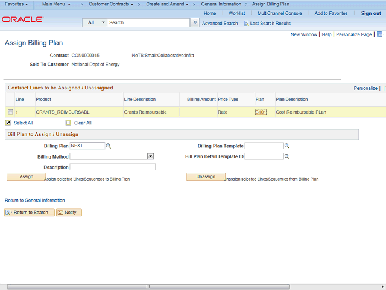Viewport: 386px width, 290px height.
Task: Click the Return to General Information link
Action: click(x=35, y=201)
